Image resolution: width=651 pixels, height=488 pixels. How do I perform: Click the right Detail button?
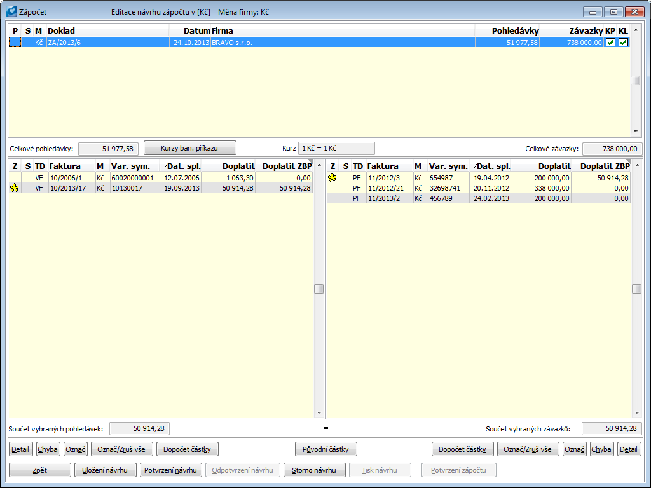click(629, 449)
